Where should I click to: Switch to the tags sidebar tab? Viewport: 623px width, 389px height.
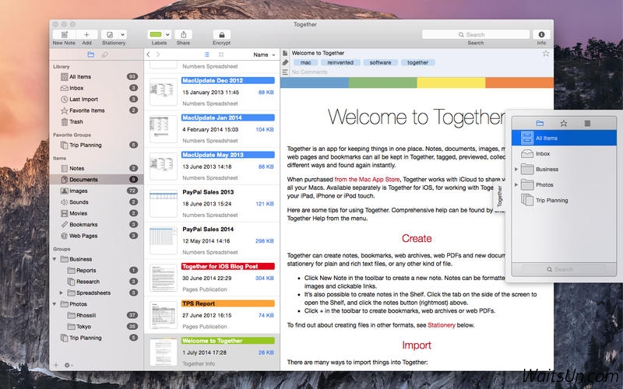pos(104,54)
